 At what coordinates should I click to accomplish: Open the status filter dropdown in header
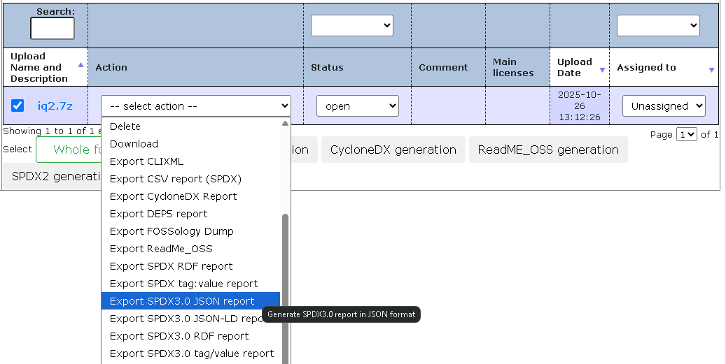tap(351, 26)
